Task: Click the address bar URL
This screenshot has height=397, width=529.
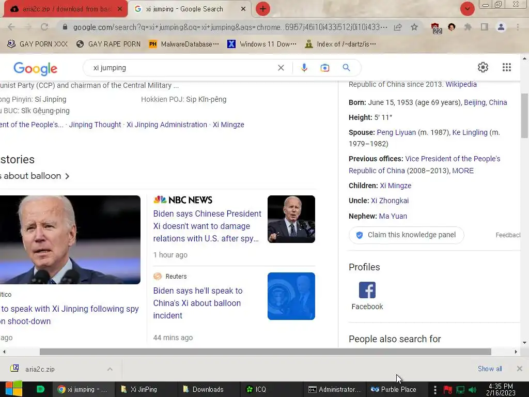Action: (x=230, y=27)
